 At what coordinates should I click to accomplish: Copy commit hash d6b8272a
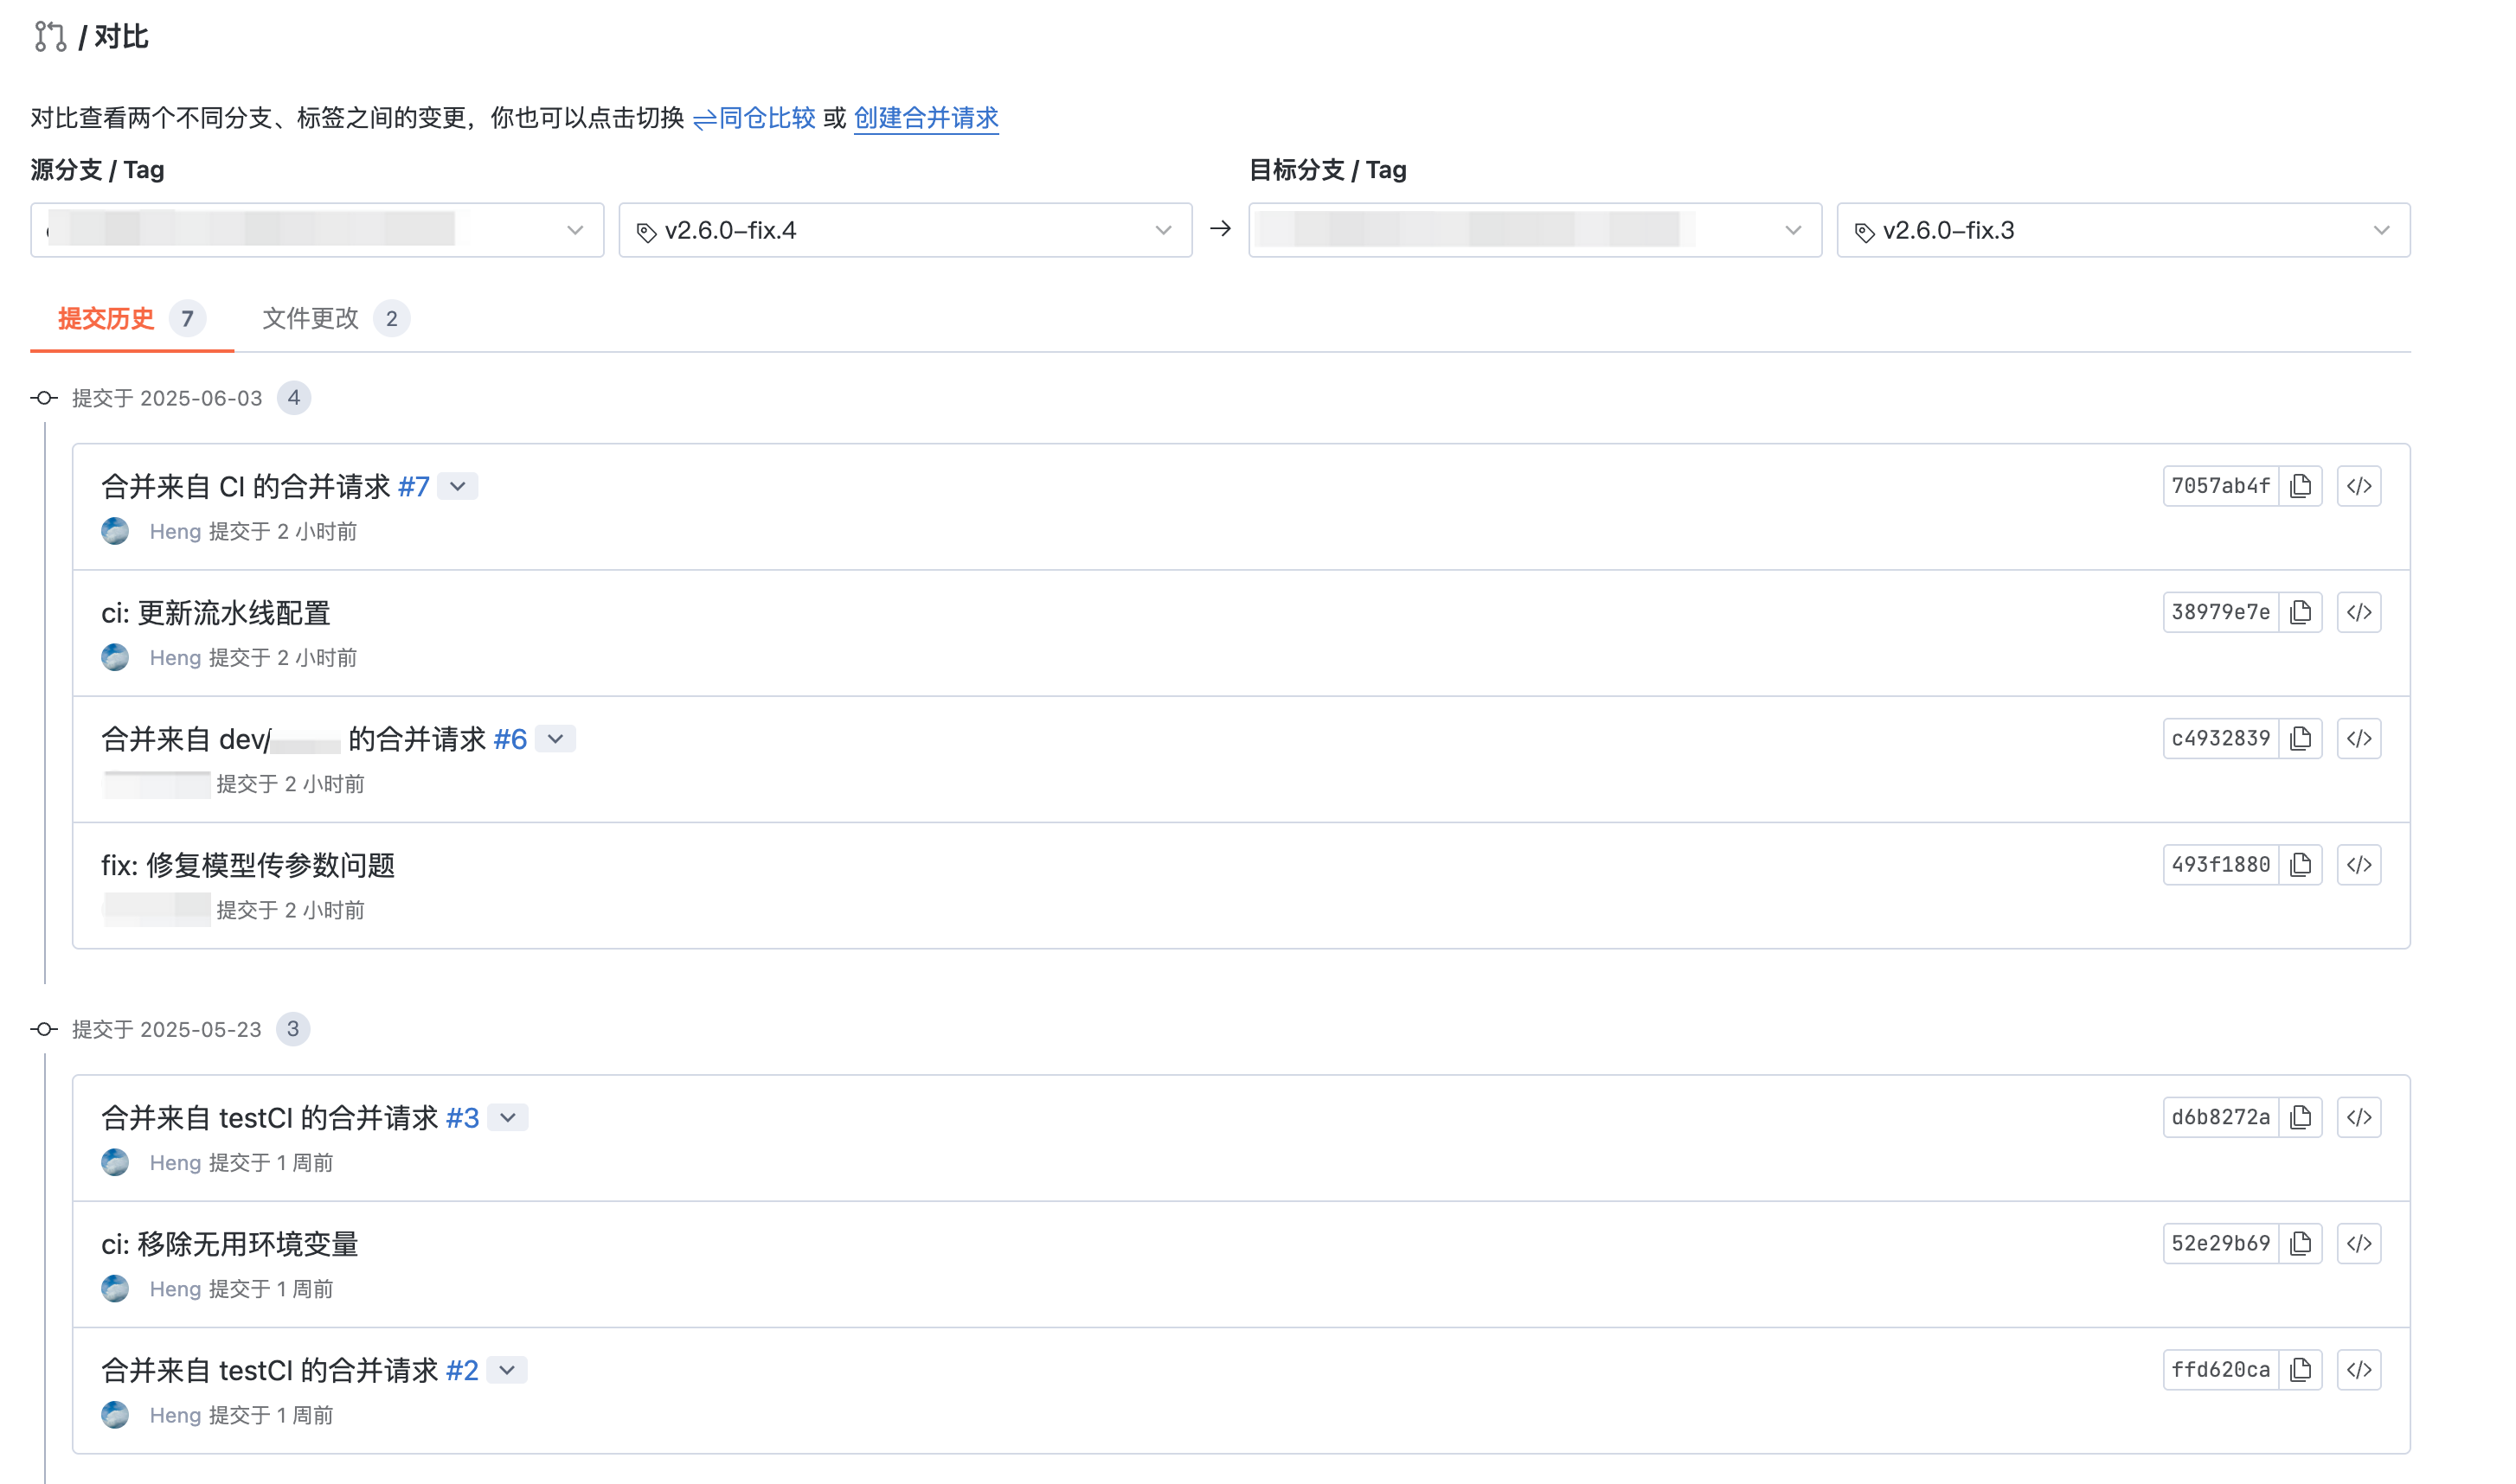2300,1117
